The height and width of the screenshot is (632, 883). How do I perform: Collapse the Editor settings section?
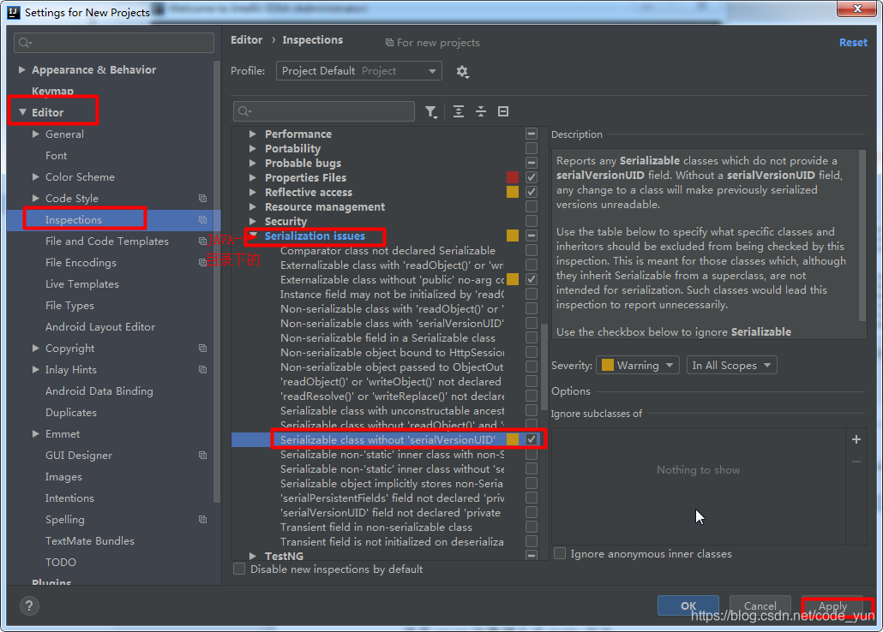click(x=22, y=112)
